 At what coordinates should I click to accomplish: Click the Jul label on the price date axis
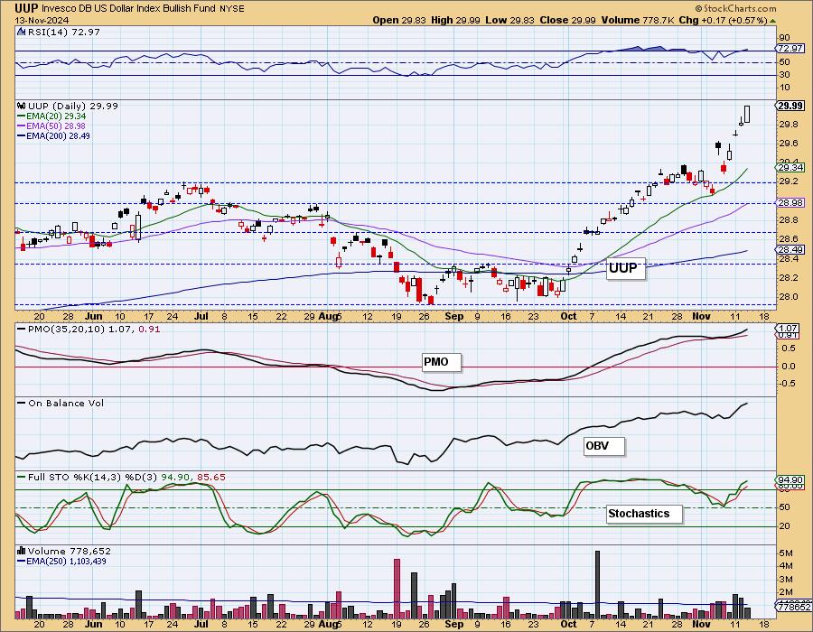(201, 316)
